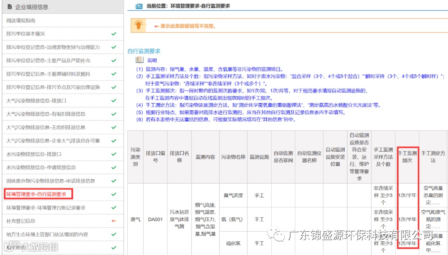This screenshot has width=448, height=255.
Task: Click 自动监测仪器名称 column header
Action: tap(309, 157)
